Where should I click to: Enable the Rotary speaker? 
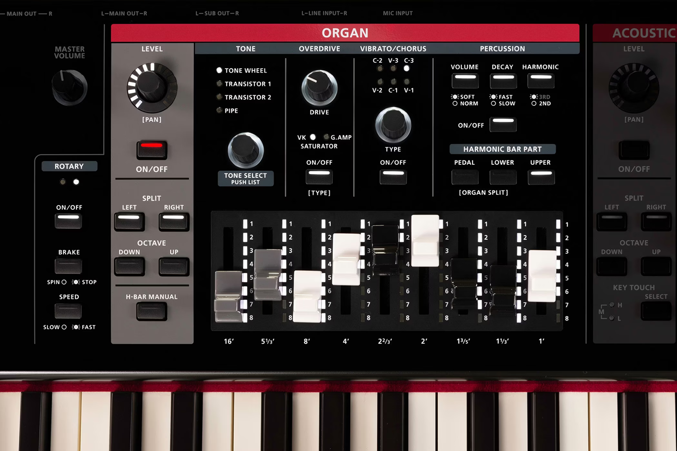[x=68, y=221]
